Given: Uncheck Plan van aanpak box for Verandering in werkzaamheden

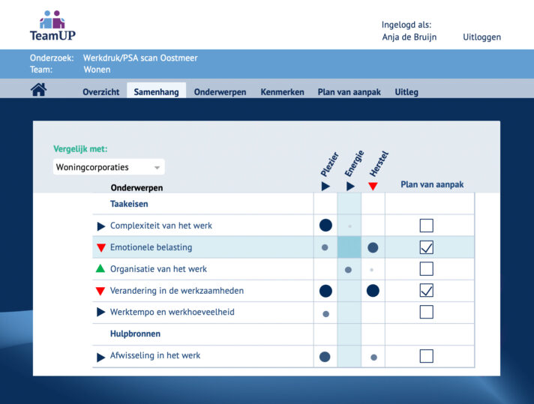Looking at the screenshot, I should tap(427, 290).
